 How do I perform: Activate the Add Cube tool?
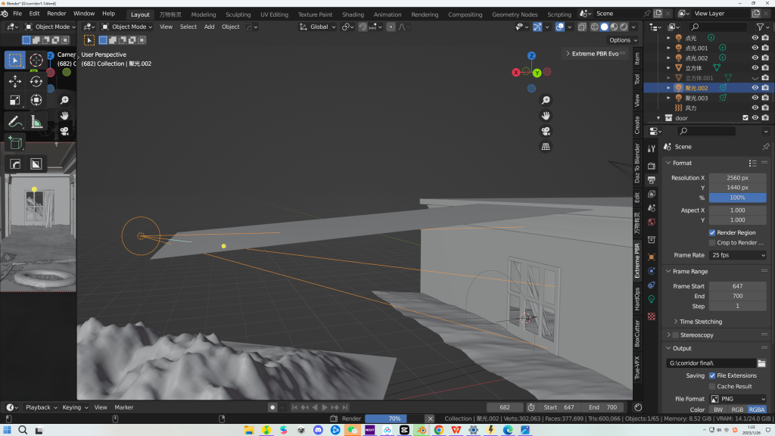pyautogui.click(x=15, y=143)
